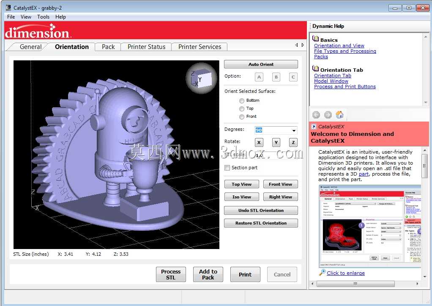Open the Packs help link
The width and height of the screenshot is (432, 306).
321,57
